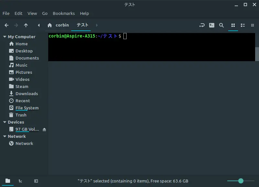Switch to compact view
Viewport: 259px width, 187px height.
[252, 25]
